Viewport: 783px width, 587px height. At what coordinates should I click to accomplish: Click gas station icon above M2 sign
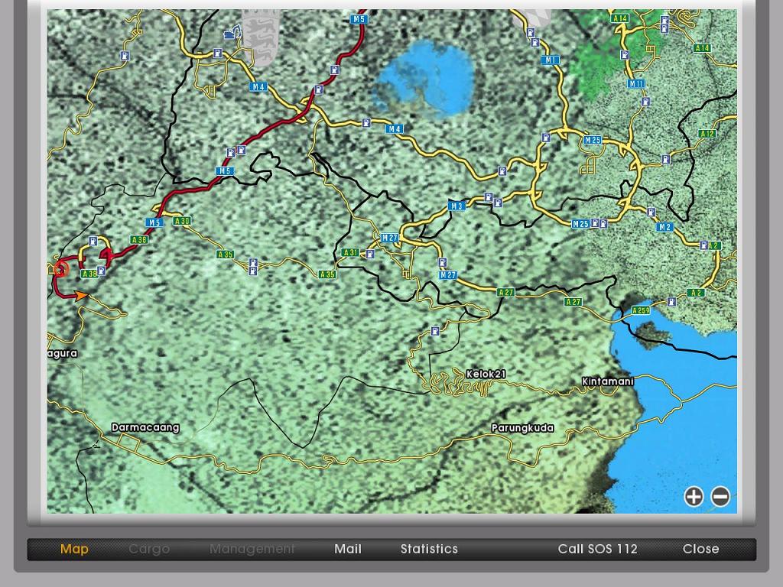click(651, 212)
